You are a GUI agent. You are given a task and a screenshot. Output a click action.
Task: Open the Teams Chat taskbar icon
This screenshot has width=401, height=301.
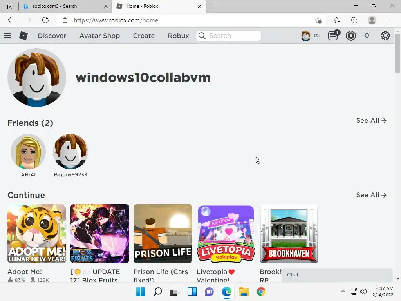click(209, 292)
